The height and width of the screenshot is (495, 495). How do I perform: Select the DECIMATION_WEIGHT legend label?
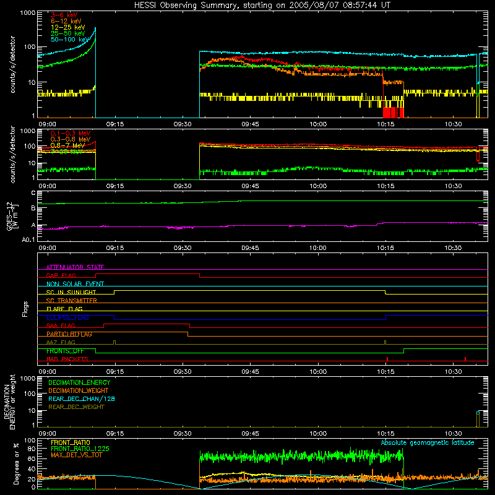tap(79, 390)
